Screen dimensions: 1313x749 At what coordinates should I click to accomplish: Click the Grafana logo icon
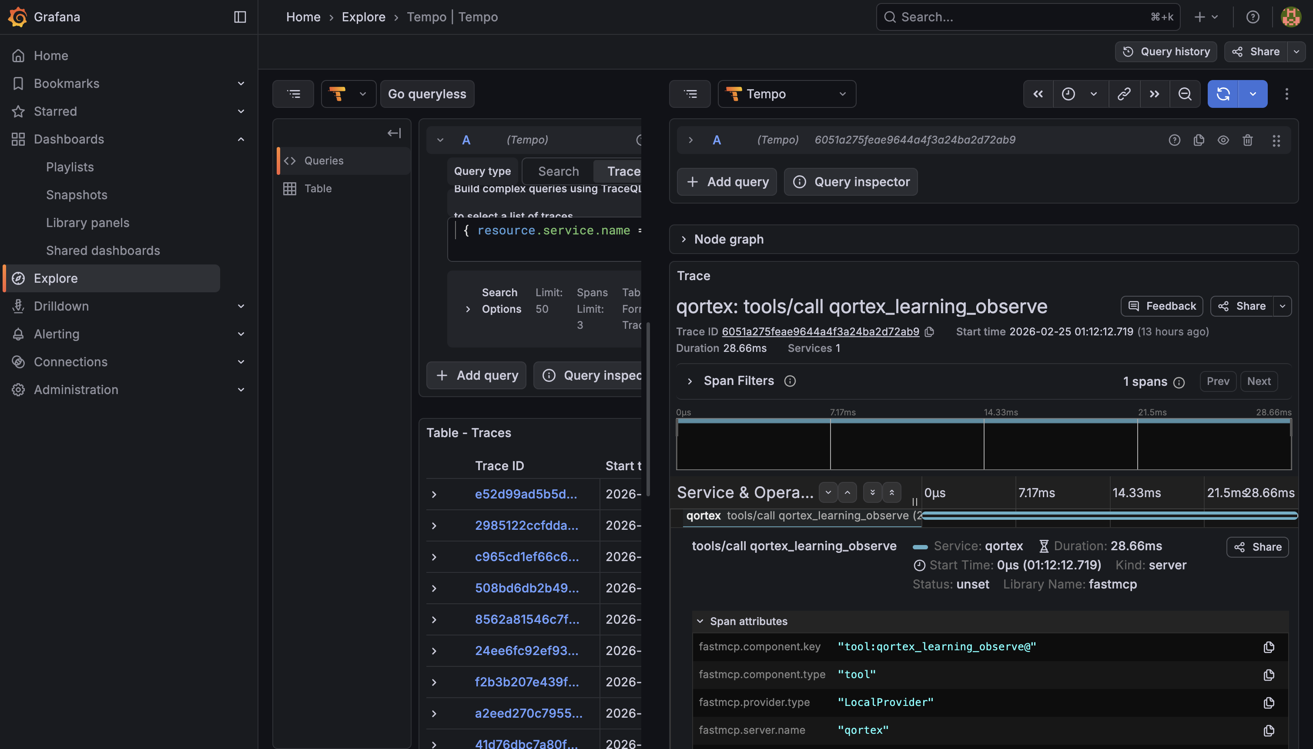pos(17,17)
